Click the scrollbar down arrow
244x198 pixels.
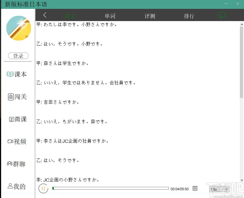242,180
